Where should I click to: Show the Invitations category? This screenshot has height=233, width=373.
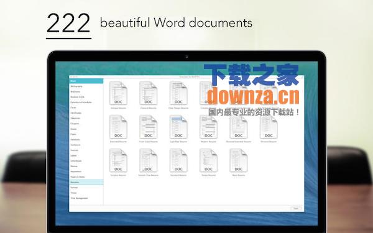point(75,145)
